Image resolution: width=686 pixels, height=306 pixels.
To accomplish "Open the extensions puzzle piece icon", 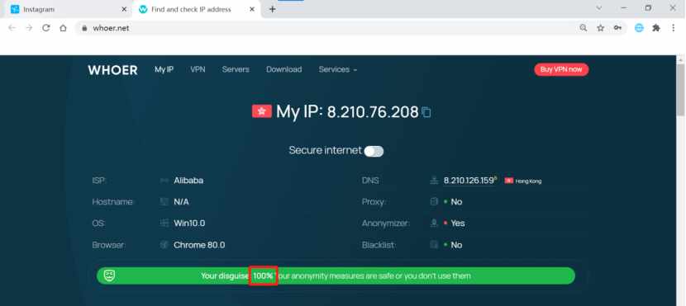I will coord(656,28).
